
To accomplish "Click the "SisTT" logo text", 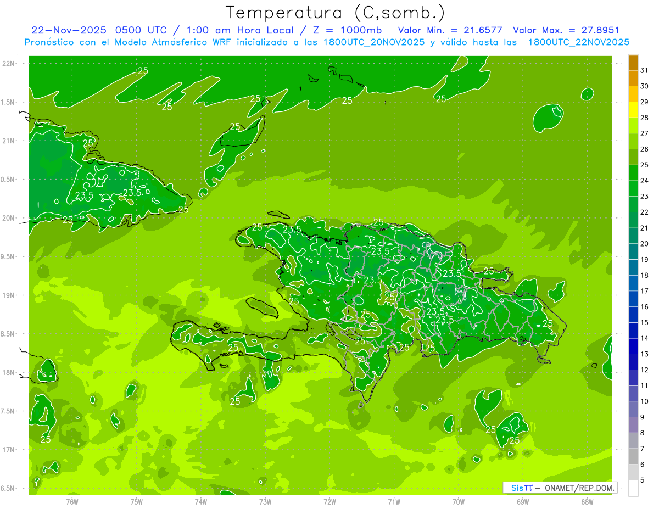I will click(x=521, y=488).
